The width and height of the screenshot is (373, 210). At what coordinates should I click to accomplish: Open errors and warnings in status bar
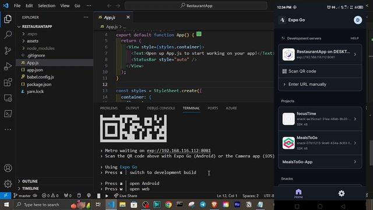coord(50,196)
